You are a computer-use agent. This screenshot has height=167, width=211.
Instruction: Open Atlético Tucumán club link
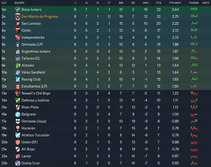(x=35, y=135)
